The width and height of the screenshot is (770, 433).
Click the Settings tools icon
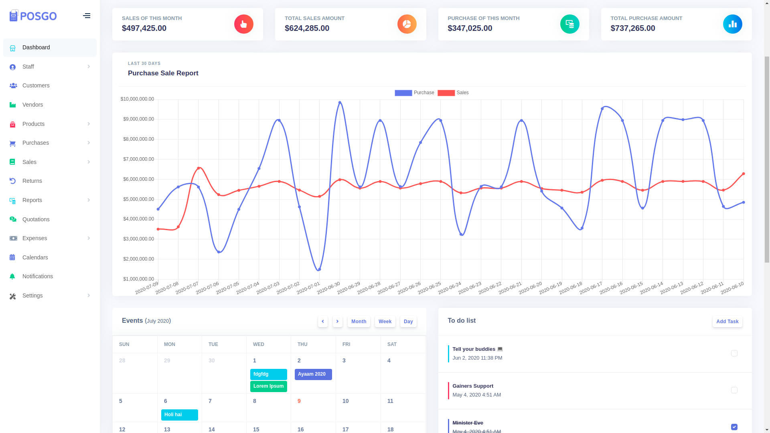[x=13, y=296]
